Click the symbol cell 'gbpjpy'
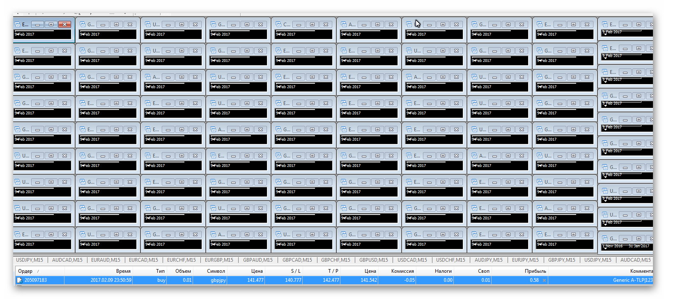This screenshot has width=678, height=299. point(218,280)
